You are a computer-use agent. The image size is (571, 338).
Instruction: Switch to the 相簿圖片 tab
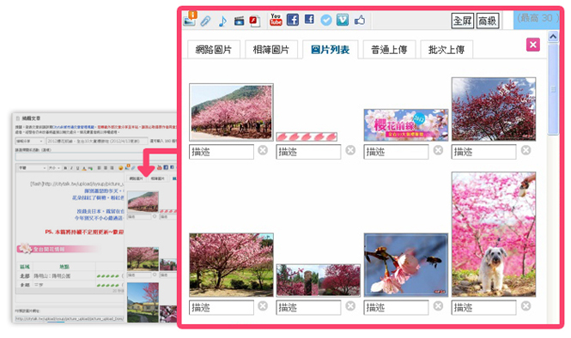[271, 50]
